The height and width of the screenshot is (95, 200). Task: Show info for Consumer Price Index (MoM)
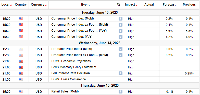120,19
